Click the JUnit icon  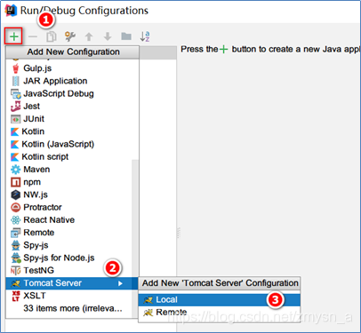click(x=15, y=119)
